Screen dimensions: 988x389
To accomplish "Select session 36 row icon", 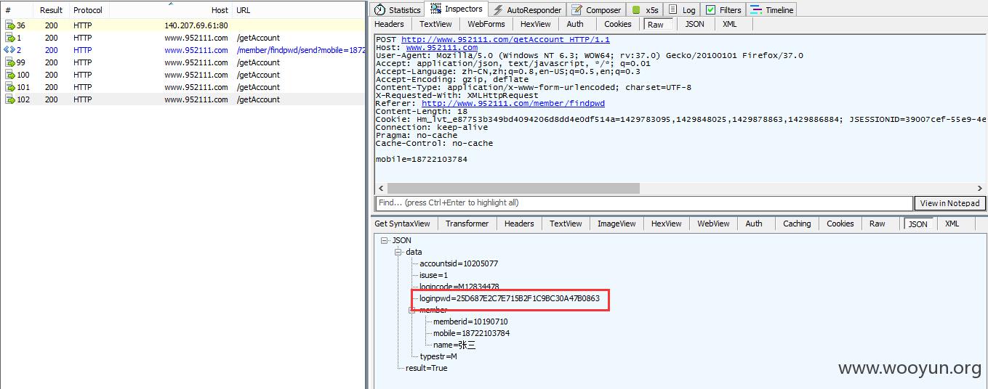I will tap(10, 25).
